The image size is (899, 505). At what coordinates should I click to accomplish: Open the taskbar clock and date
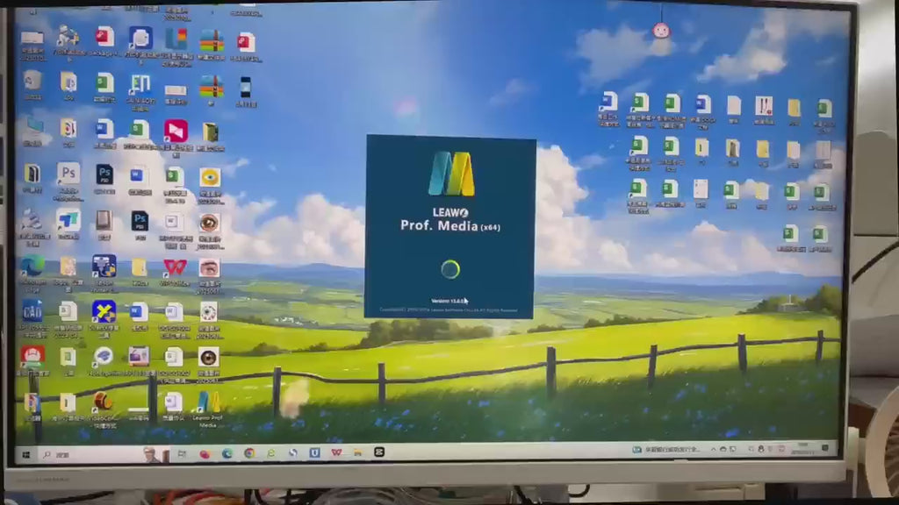tap(803, 451)
